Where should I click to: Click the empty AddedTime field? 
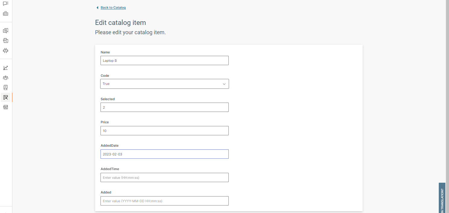pyautogui.click(x=164, y=177)
